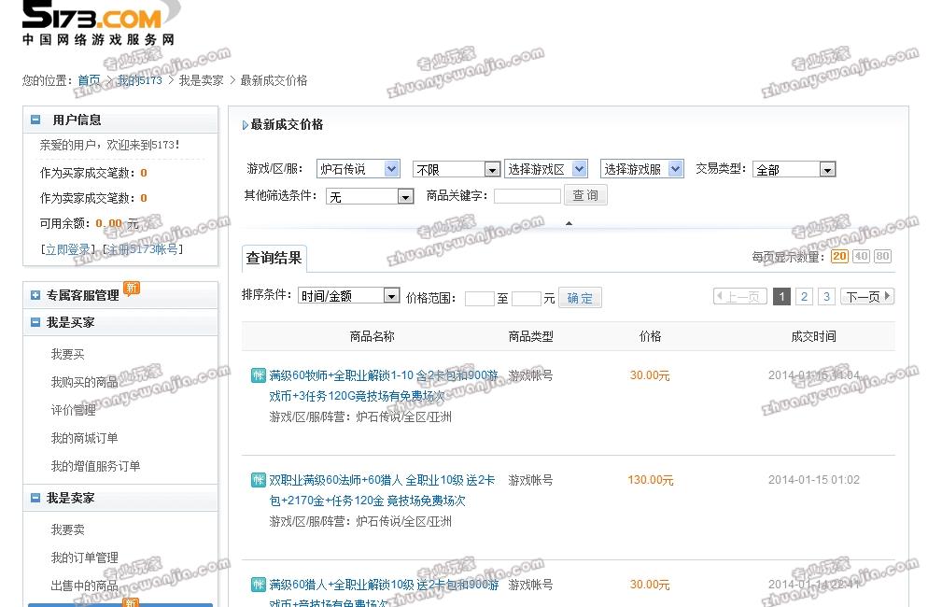Open 评价管理 menu item
Image resolution: width=928 pixels, height=607 pixels.
pyautogui.click(x=73, y=410)
